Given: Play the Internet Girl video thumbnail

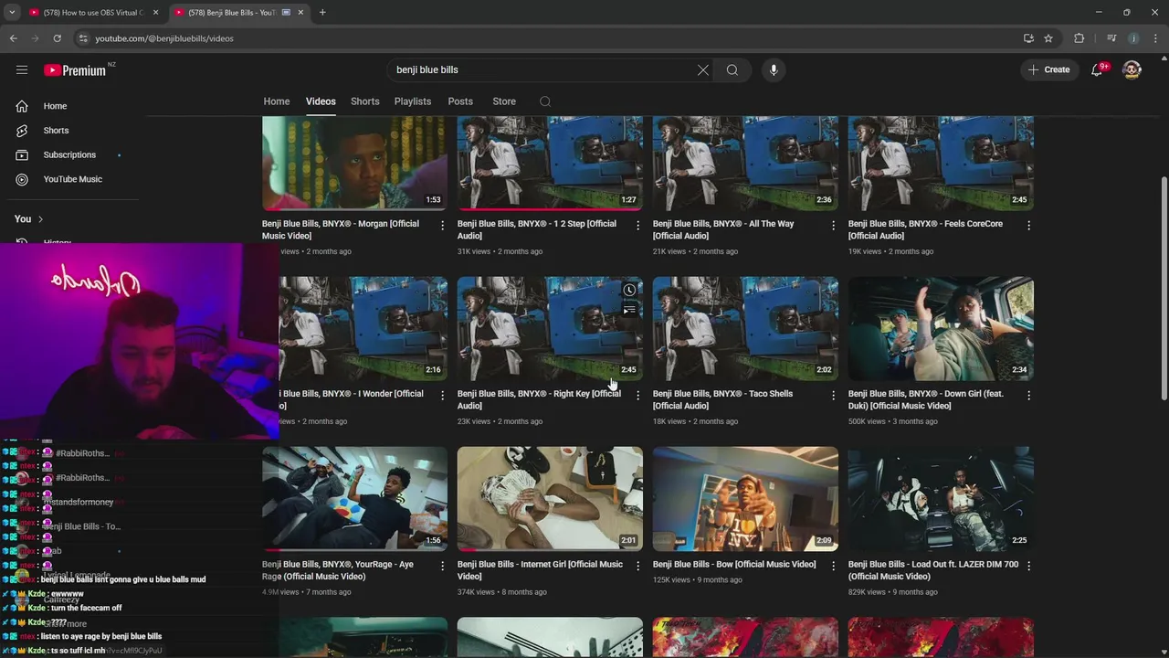Looking at the screenshot, I should [x=550, y=499].
